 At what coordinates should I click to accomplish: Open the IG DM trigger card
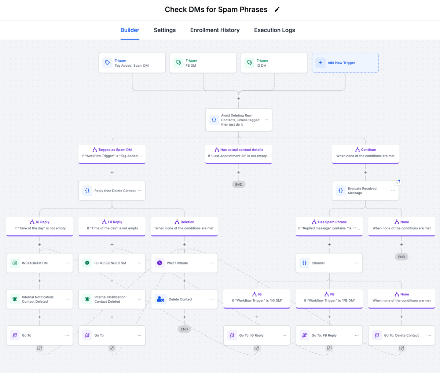(274, 63)
